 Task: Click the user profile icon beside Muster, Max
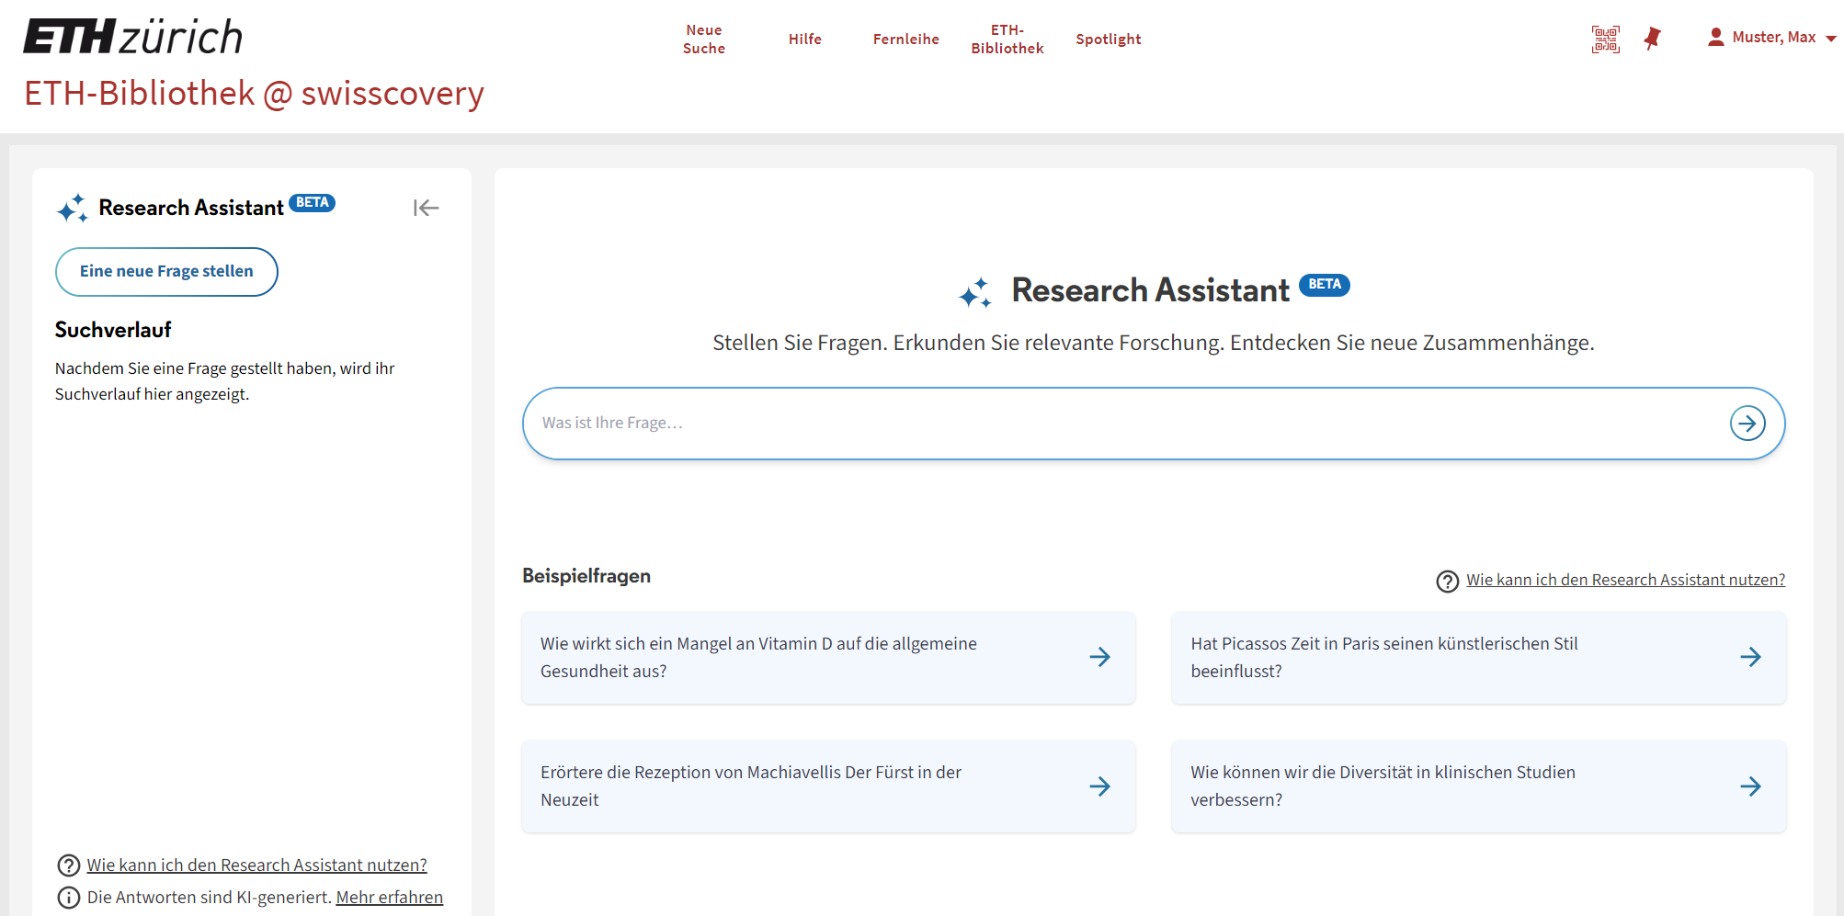(1715, 38)
